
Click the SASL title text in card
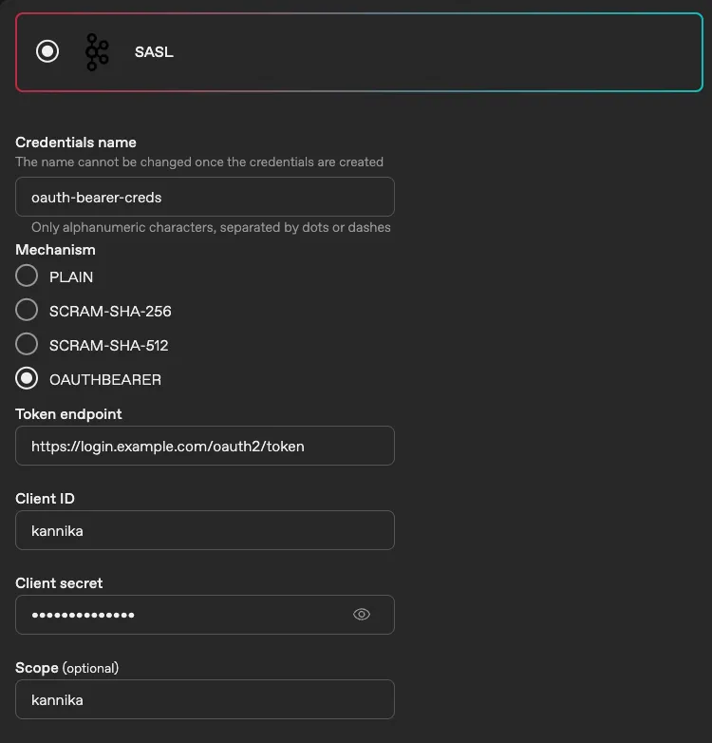coord(154,52)
